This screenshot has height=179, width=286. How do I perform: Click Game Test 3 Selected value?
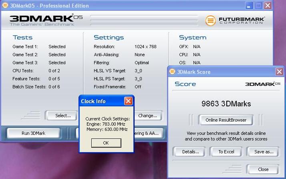pyautogui.click(x=57, y=63)
